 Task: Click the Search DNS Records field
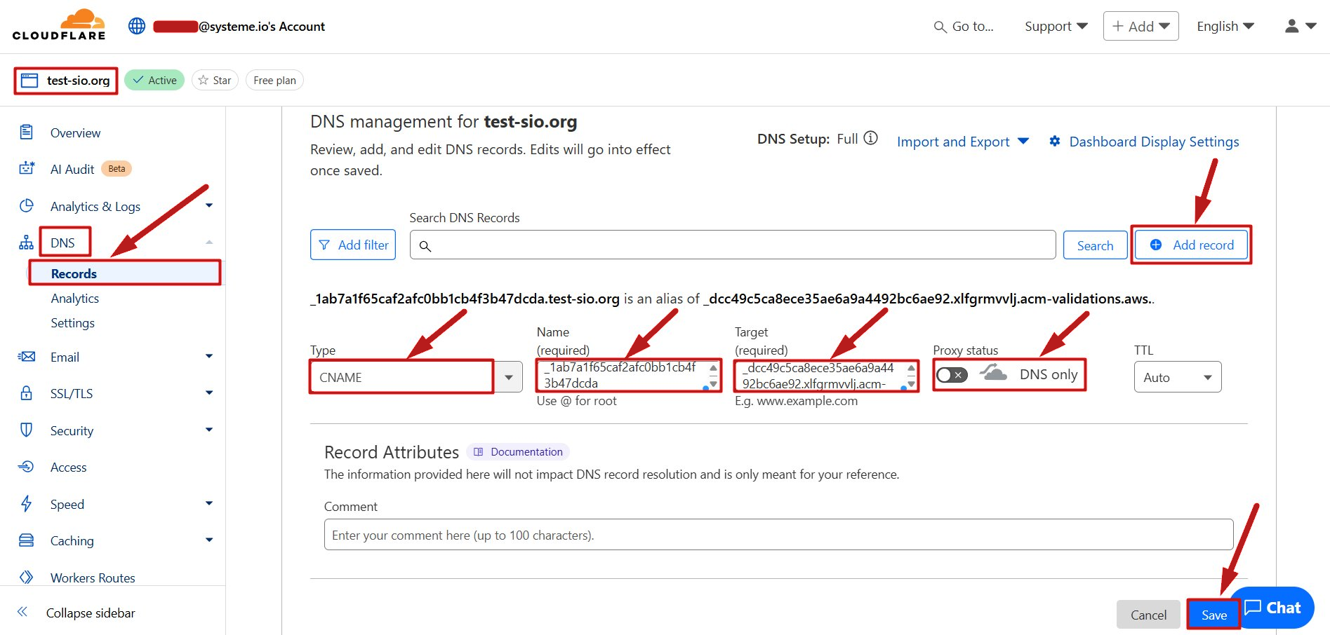pos(733,245)
